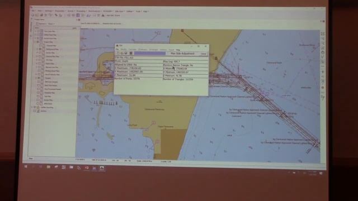This screenshot has width=358, height=201.
Task: Select the Aligned to LNW: No row
Action: point(138,65)
